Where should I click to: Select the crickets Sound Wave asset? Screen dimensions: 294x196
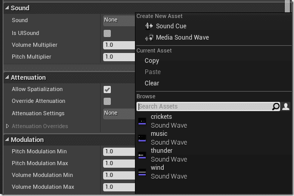click(213, 121)
